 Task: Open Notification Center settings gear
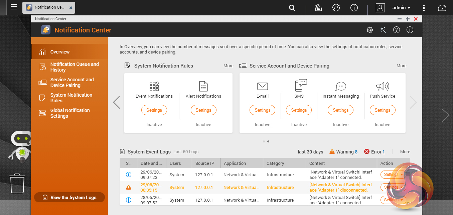pos(369,30)
